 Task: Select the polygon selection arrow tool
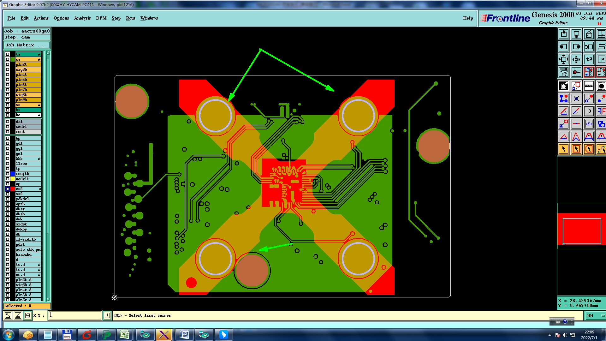pyautogui.click(x=589, y=149)
